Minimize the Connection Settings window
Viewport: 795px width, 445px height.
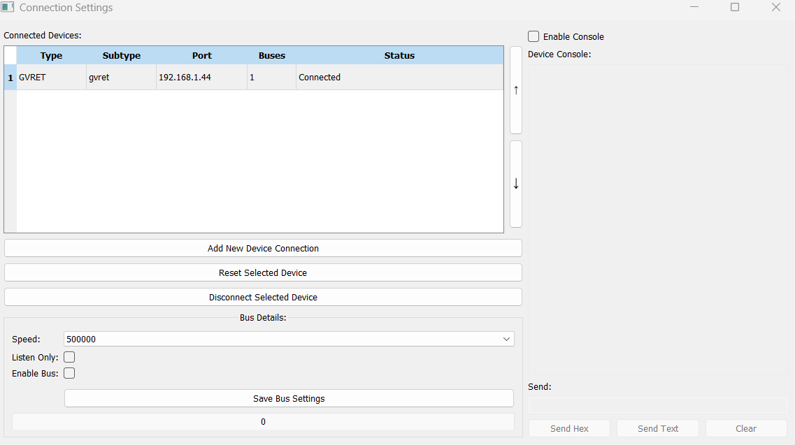click(x=694, y=8)
